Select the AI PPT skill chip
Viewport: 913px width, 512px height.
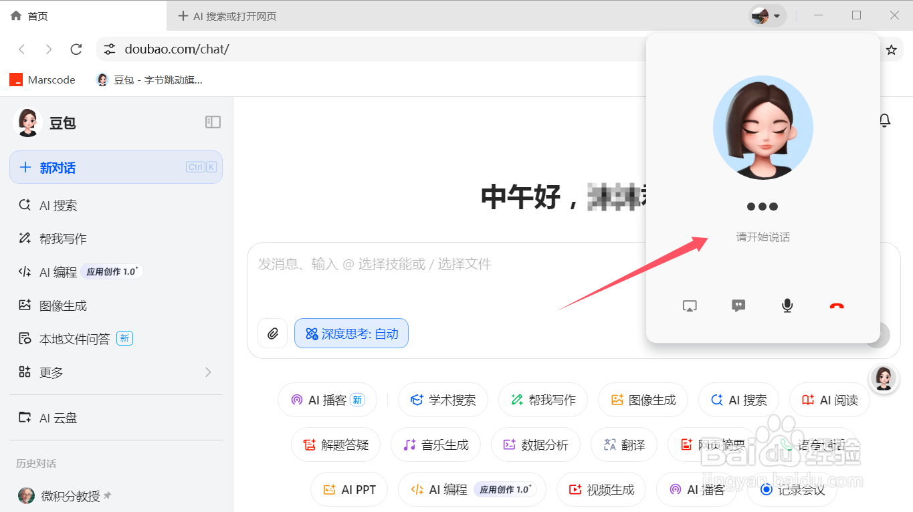click(349, 489)
